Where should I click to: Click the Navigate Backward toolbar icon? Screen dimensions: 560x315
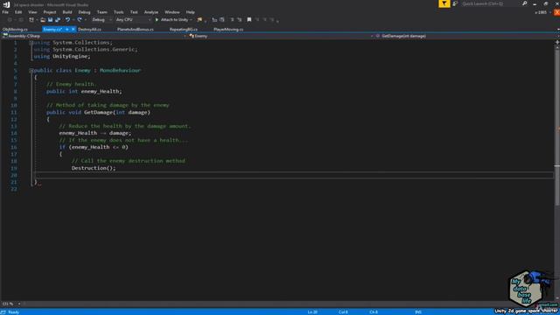(x=10, y=20)
